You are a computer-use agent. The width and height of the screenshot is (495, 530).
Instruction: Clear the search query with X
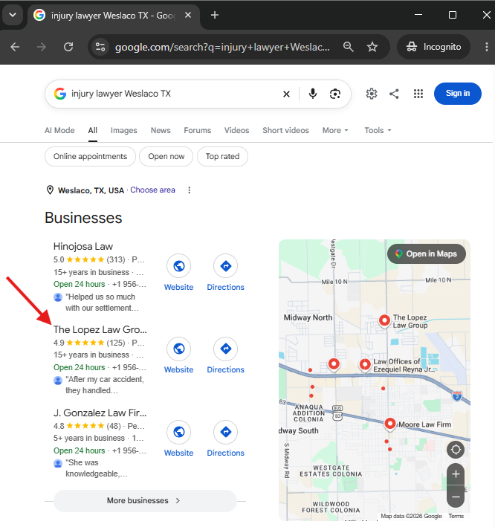(x=286, y=94)
